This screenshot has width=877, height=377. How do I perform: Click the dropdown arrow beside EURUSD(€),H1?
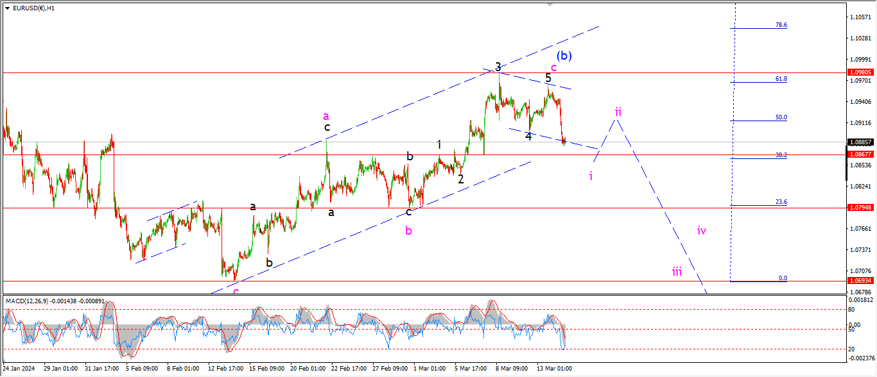(6, 8)
